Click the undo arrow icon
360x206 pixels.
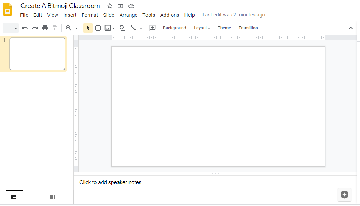point(25,28)
